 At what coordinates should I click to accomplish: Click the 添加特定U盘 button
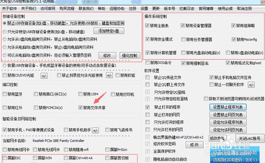[109, 31]
